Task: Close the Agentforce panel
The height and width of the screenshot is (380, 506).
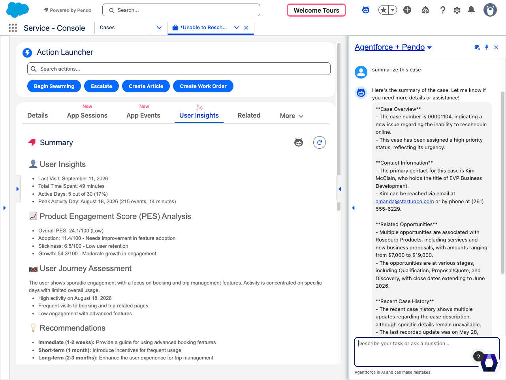Action: click(x=496, y=47)
